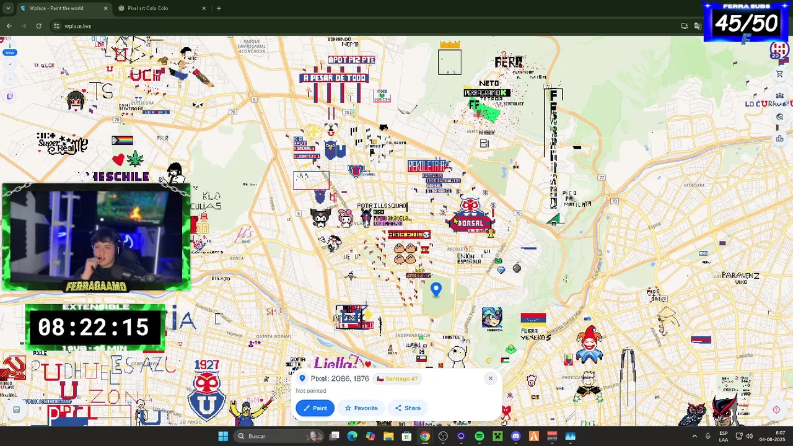Open Task View in the taskbar
The image size is (793, 446).
click(x=335, y=436)
